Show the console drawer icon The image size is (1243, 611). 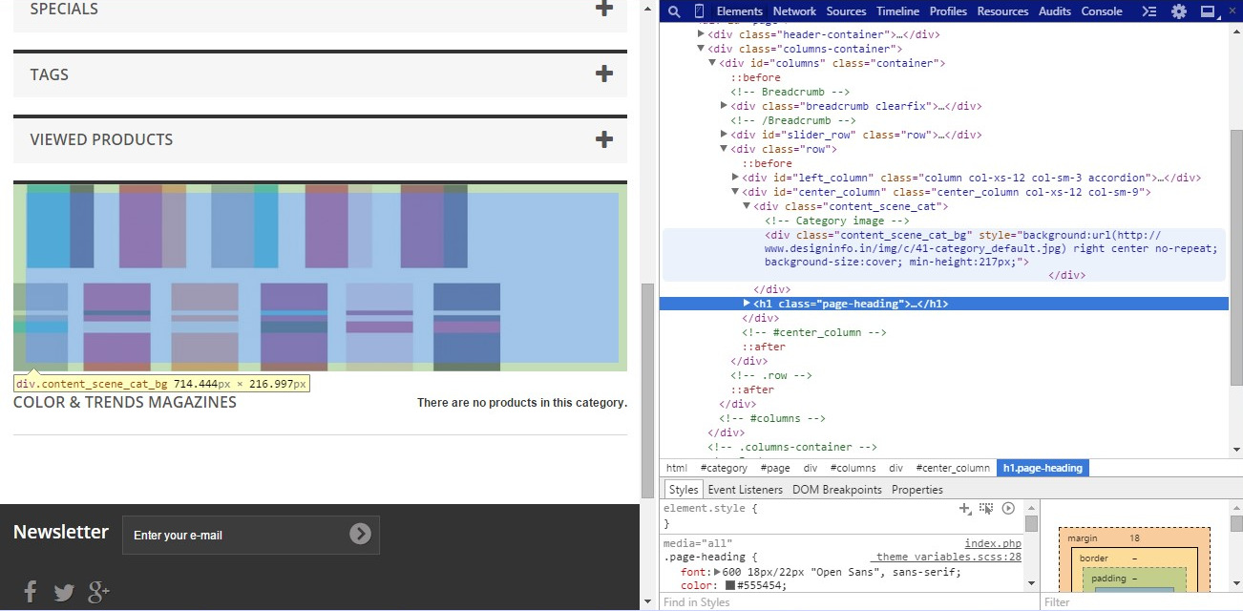(1149, 11)
